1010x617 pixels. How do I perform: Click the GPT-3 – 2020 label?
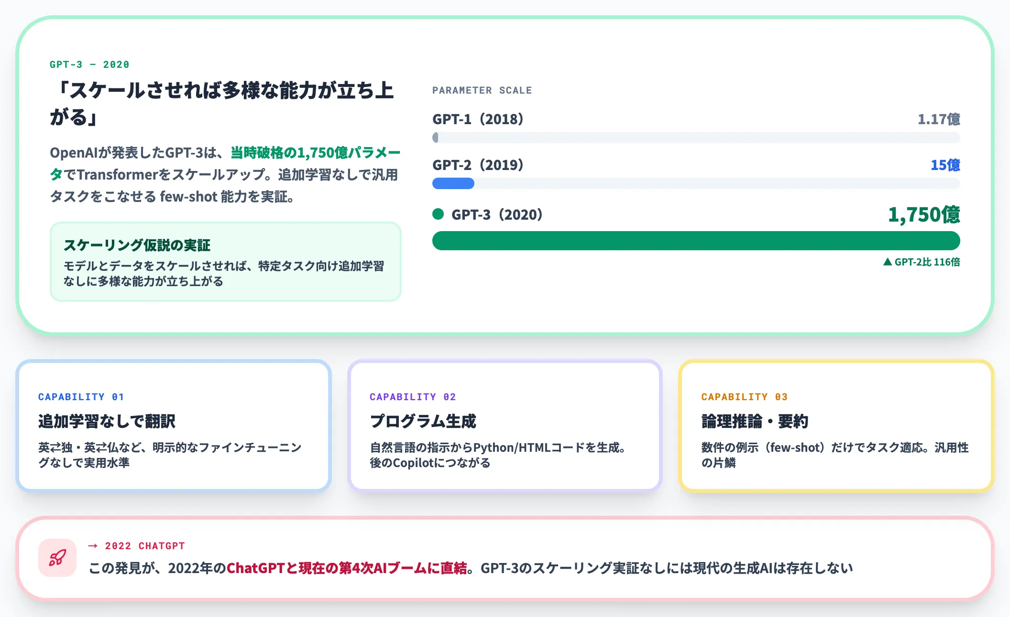click(x=89, y=64)
